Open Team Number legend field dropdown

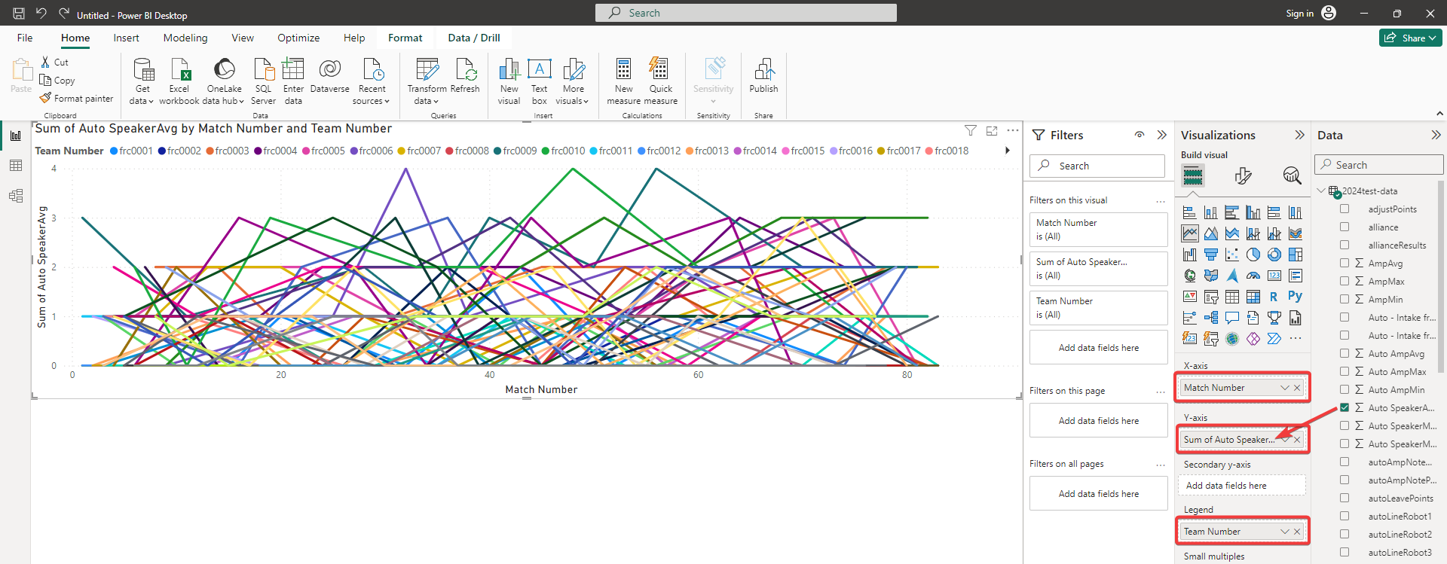click(x=1285, y=532)
